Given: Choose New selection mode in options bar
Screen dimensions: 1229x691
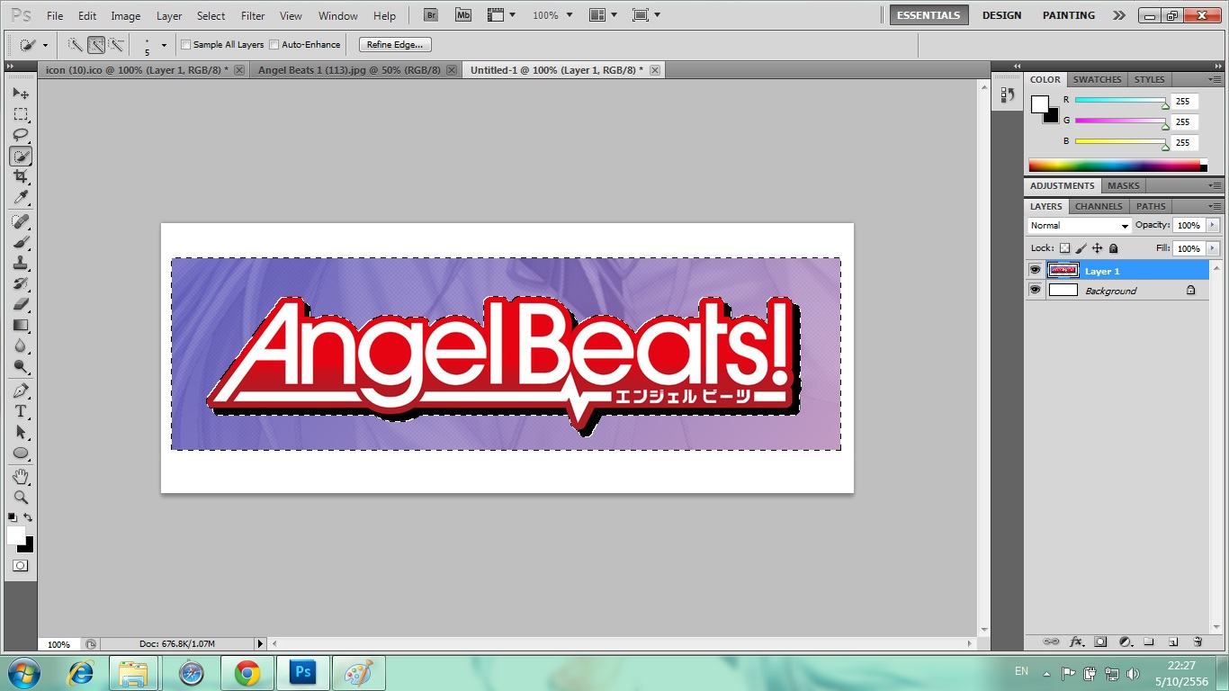Looking at the screenshot, I should coord(76,44).
